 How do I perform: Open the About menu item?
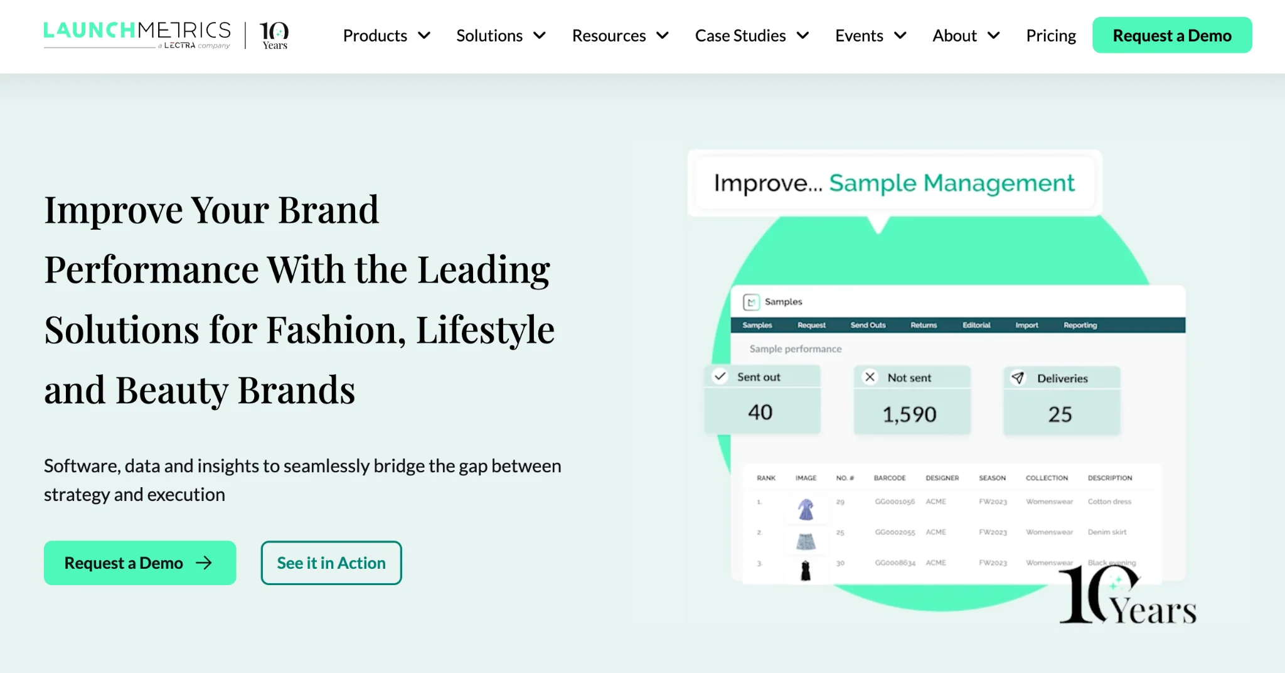coord(954,36)
